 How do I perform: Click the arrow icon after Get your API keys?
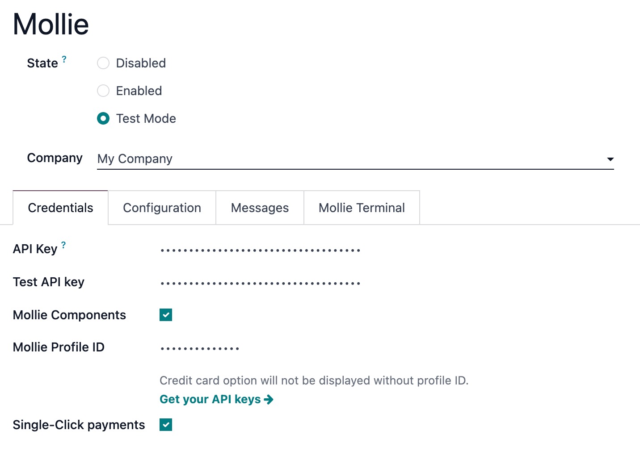(269, 399)
